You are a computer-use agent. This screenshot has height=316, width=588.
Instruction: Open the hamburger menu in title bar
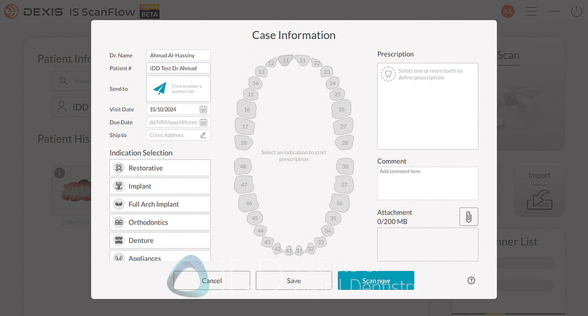(531, 12)
